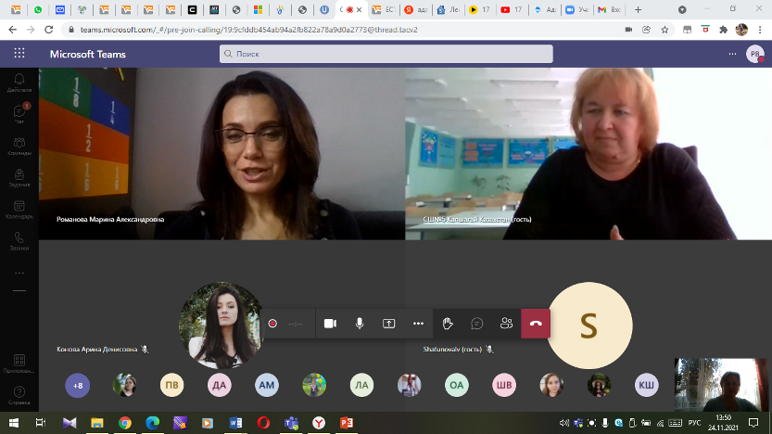
Task: Show the meeting chat panel
Action: click(477, 324)
